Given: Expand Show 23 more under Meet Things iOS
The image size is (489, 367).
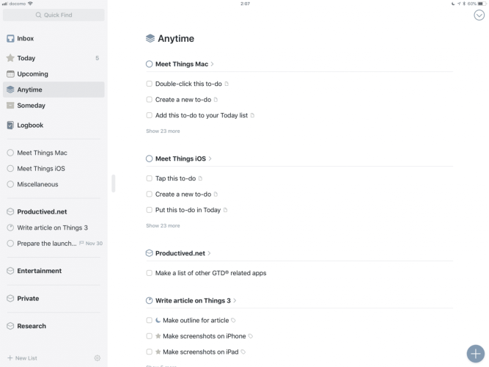Looking at the screenshot, I should click(x=163, y=225).
